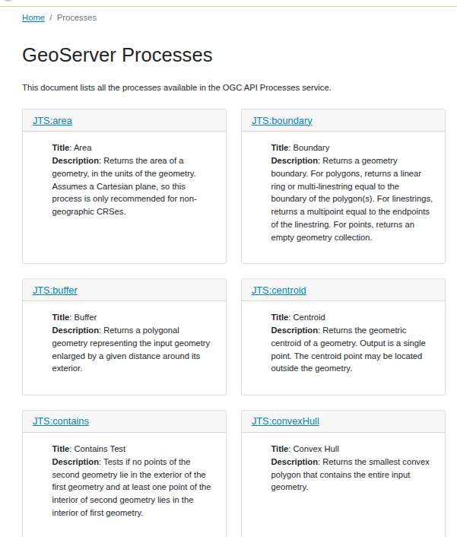Click the Boundary card description text
Screen dimensions: 457x537
click(x=352, y=199)
